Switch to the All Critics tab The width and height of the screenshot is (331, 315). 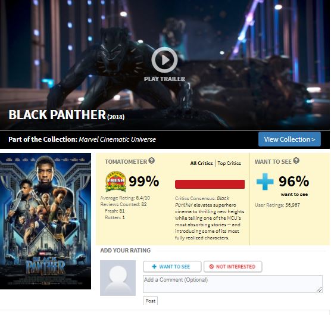tap(201, 163)
